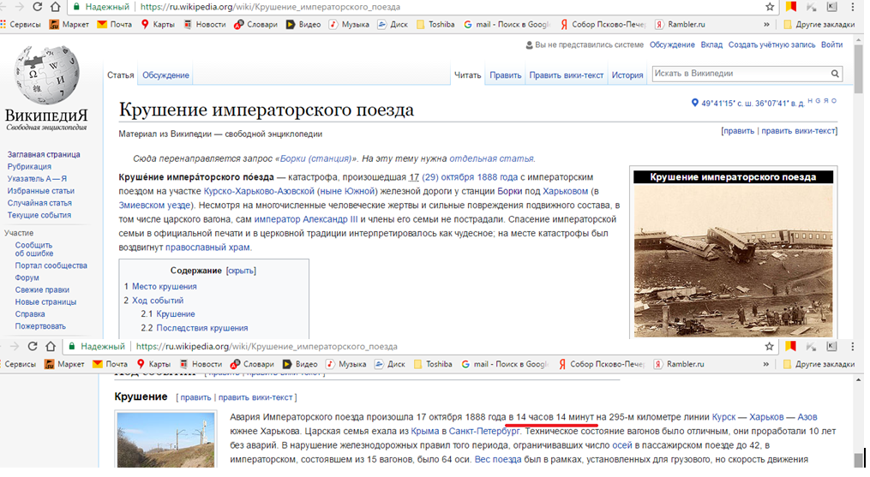
Task: Open Свежие правки sidebar link
Action: pyautogui.click(x=42, y=289)
